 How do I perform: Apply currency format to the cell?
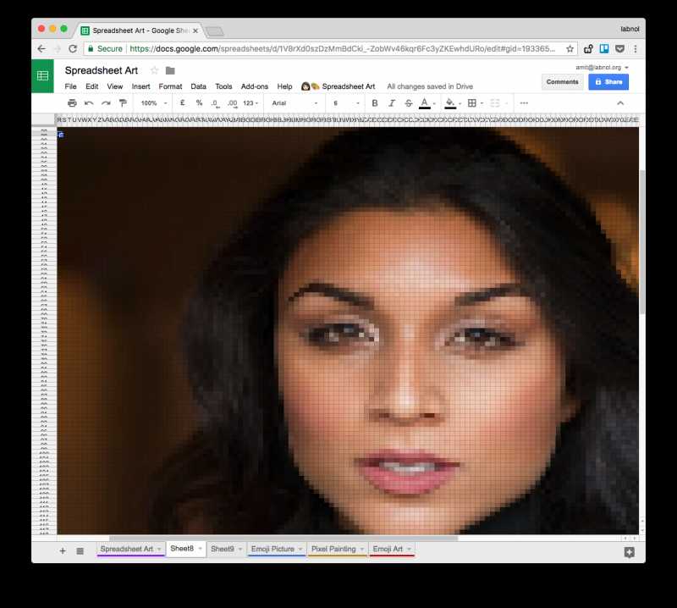tap(181, 102)
